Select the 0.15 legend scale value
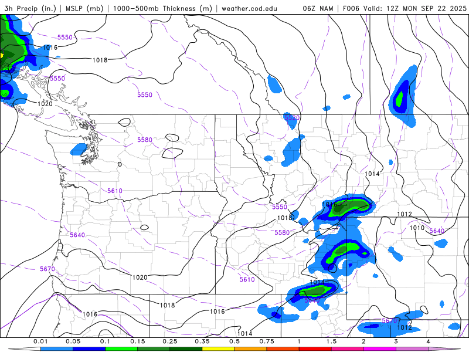The image size is (469, 352). (x=138, y=341)
